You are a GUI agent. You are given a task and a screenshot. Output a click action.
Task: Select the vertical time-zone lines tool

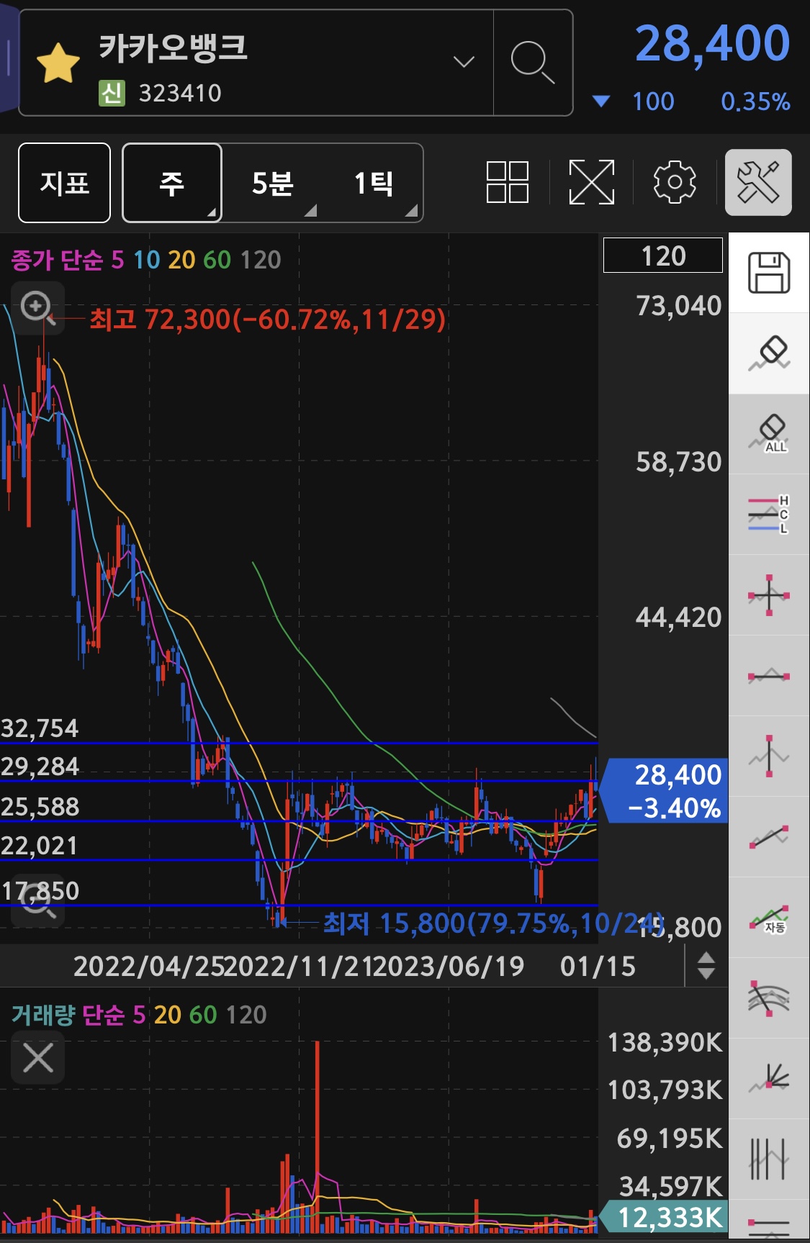[x=769, y=1160]
